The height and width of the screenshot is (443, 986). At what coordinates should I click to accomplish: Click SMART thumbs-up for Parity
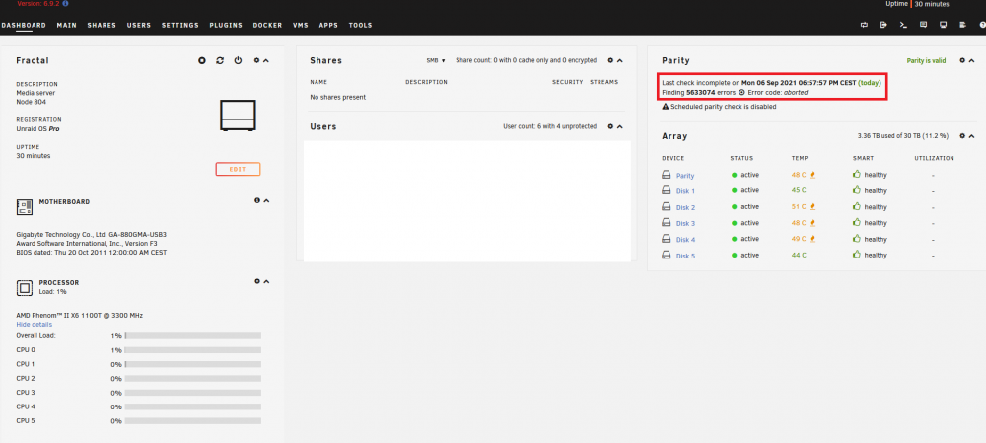click(857, 174)
